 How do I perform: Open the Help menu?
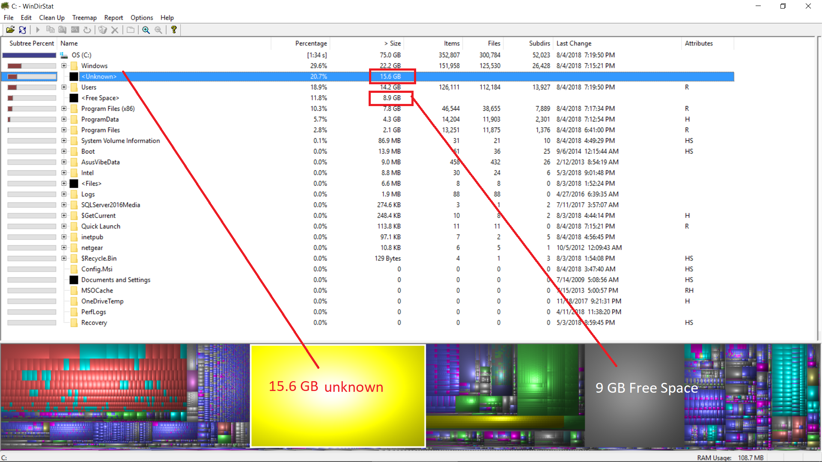tap(167, 18)
